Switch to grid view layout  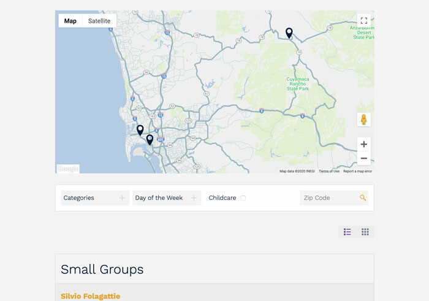point(365,232)
